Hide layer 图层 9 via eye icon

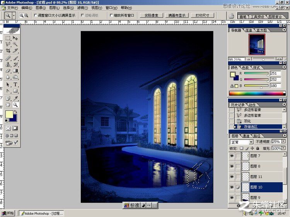click(232, 197)
